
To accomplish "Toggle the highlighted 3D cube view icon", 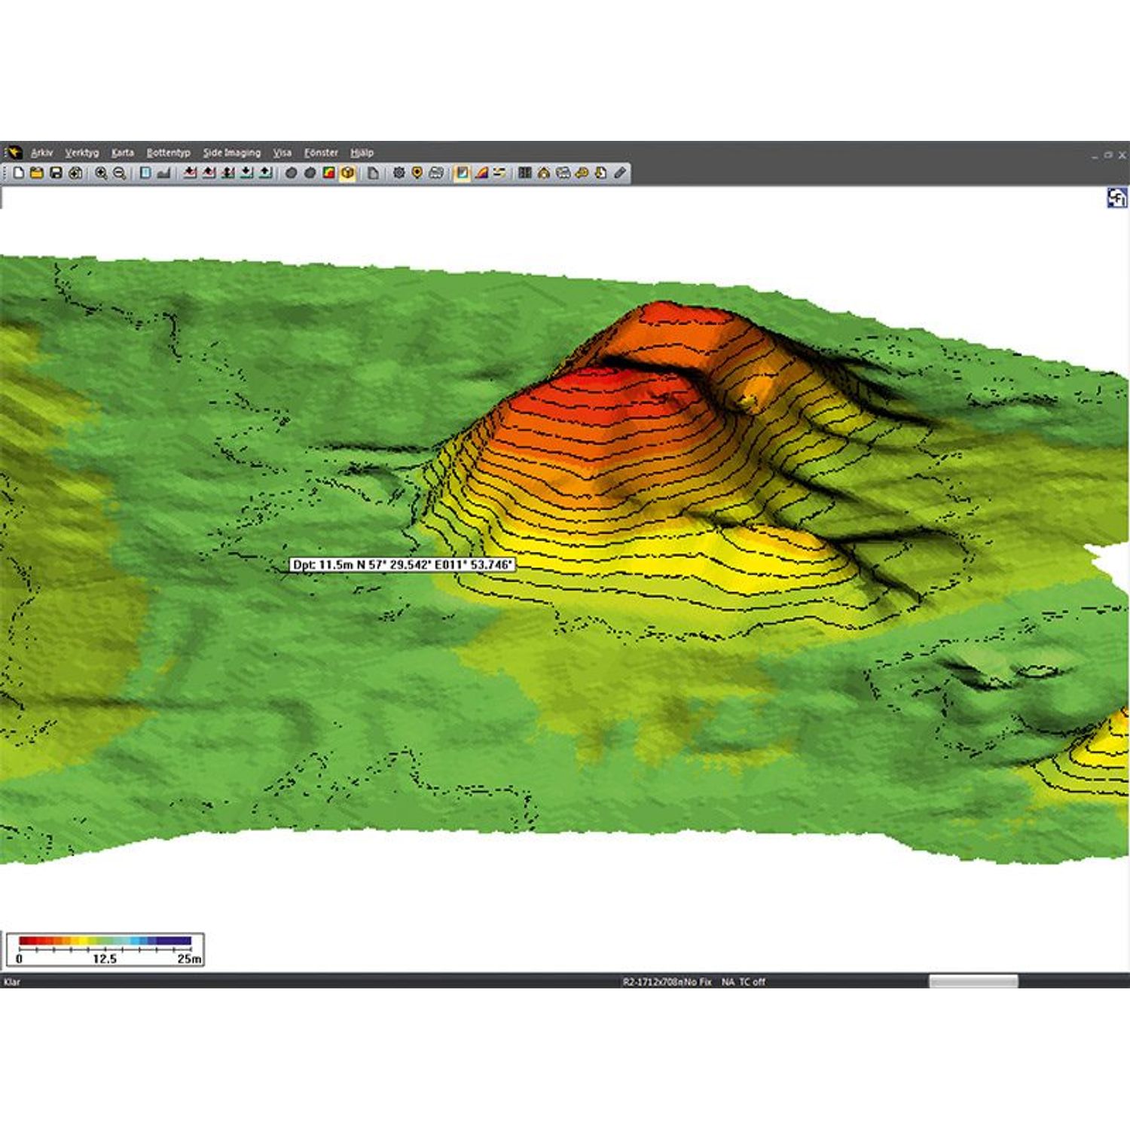I will pyautogui.click(x=347, y=173).
